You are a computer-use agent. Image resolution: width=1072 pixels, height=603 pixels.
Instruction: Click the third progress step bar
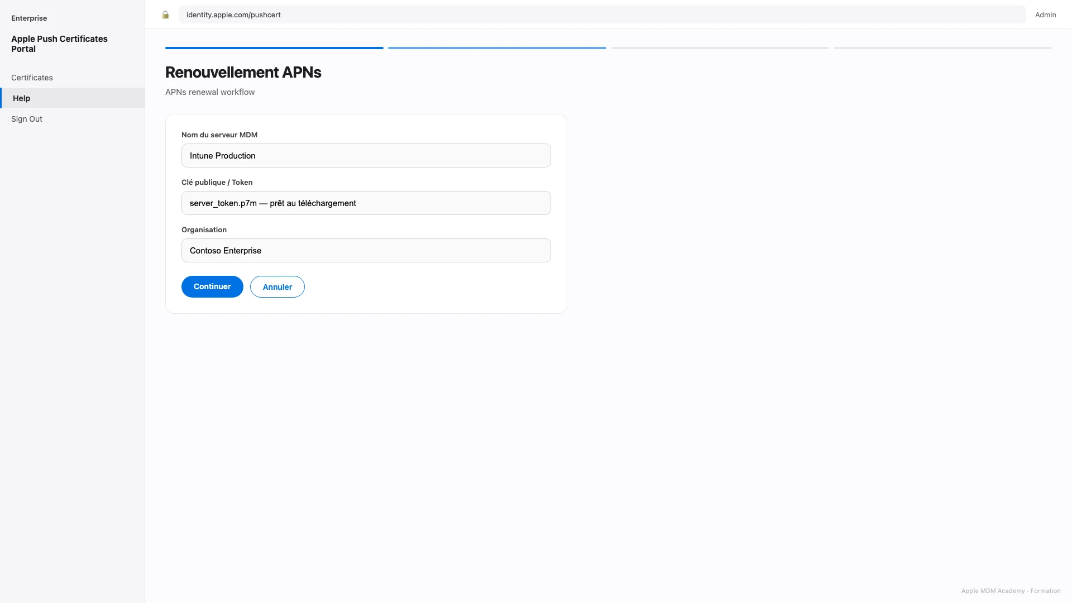tap(720, 48)
